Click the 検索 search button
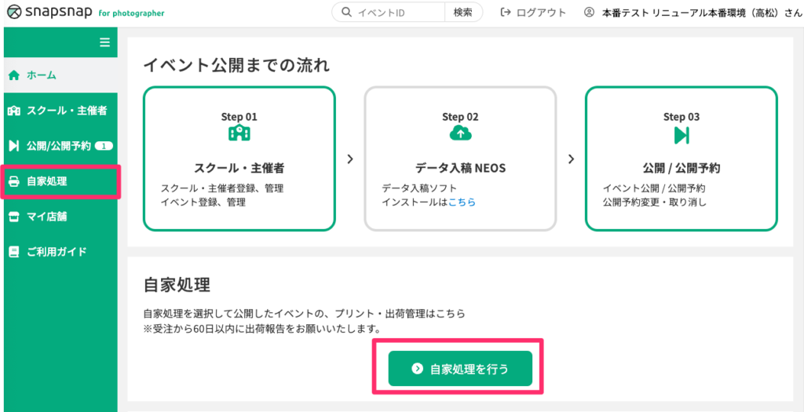This screenshot has width=804, height=412. pyautogui.click(x=463, y=13)
